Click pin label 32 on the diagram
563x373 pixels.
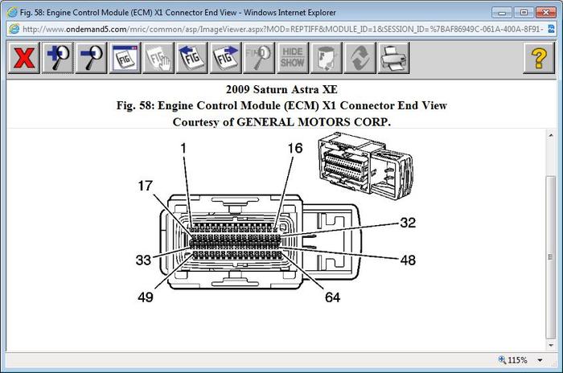tap(408, 223)
